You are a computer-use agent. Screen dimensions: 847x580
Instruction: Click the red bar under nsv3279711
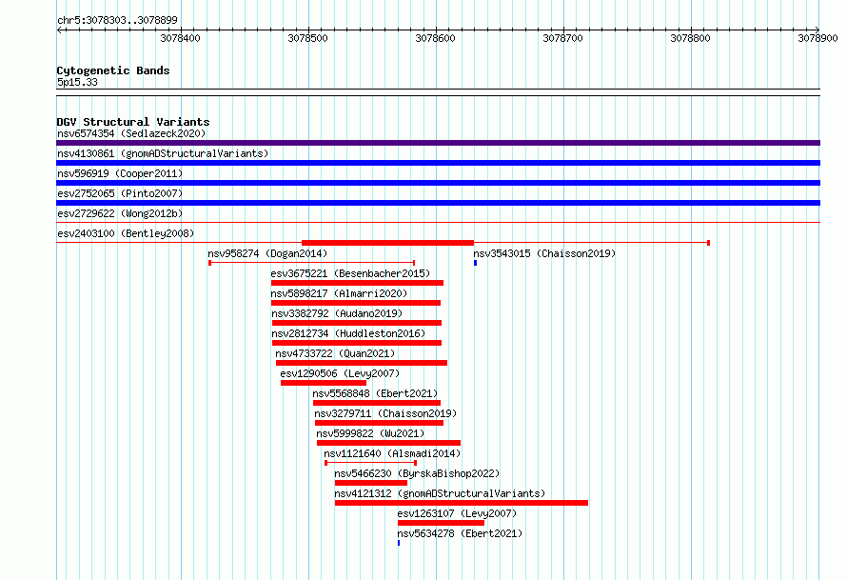click(x=379, y=423)
